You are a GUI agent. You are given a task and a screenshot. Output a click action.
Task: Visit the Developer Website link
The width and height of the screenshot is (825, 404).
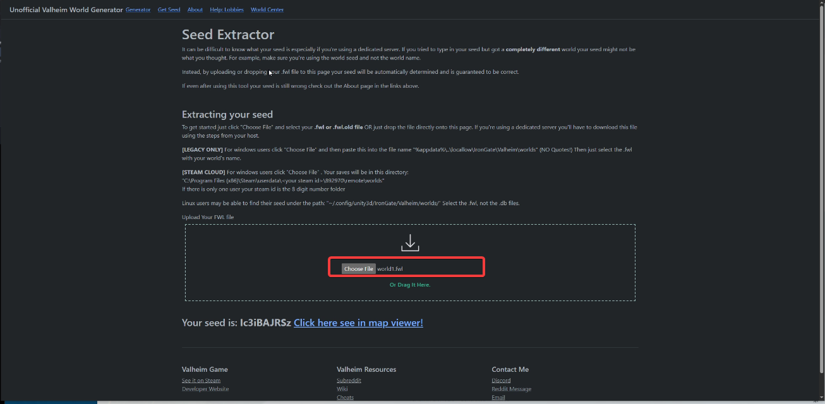(x=205, y=389)
